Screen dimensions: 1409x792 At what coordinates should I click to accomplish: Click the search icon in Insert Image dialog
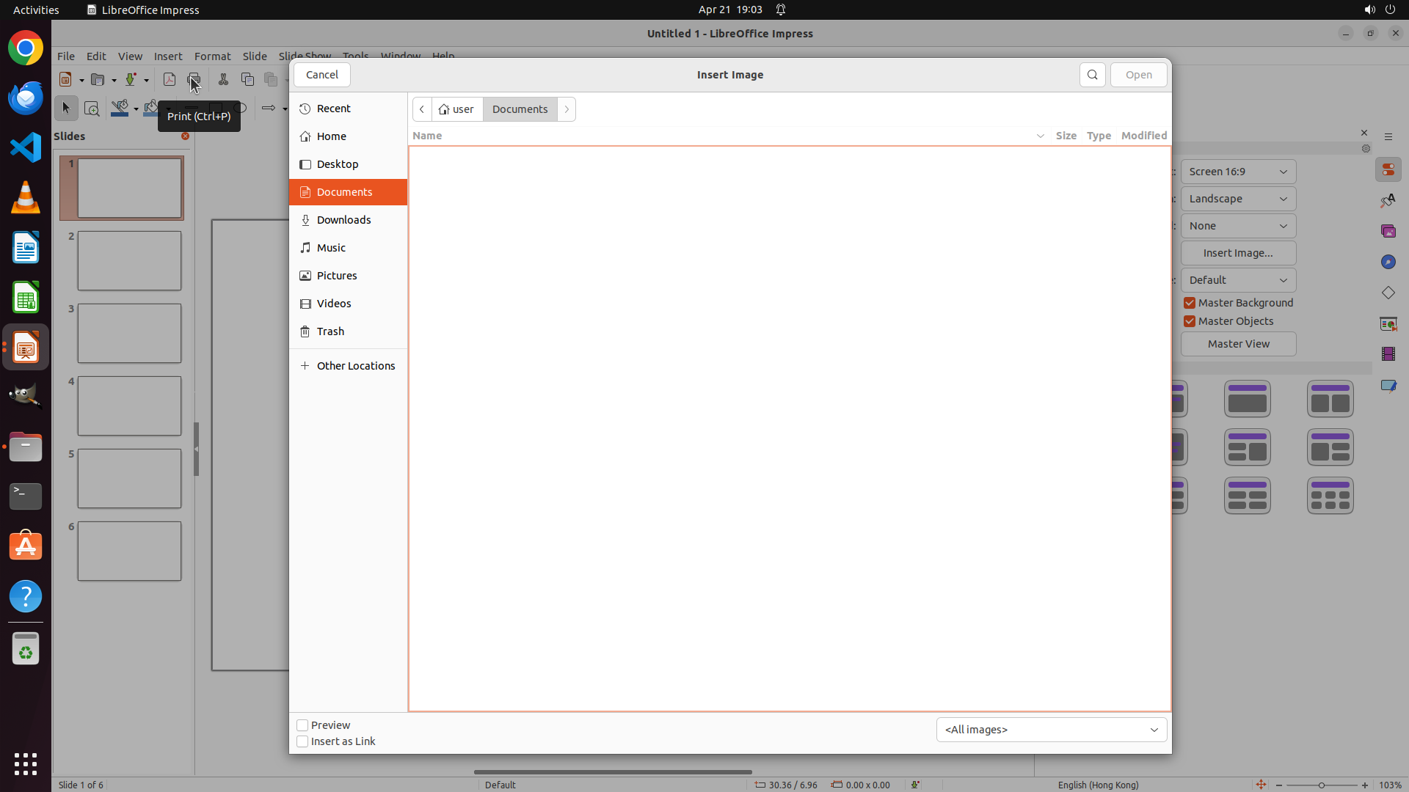(x=1092, y=75)
